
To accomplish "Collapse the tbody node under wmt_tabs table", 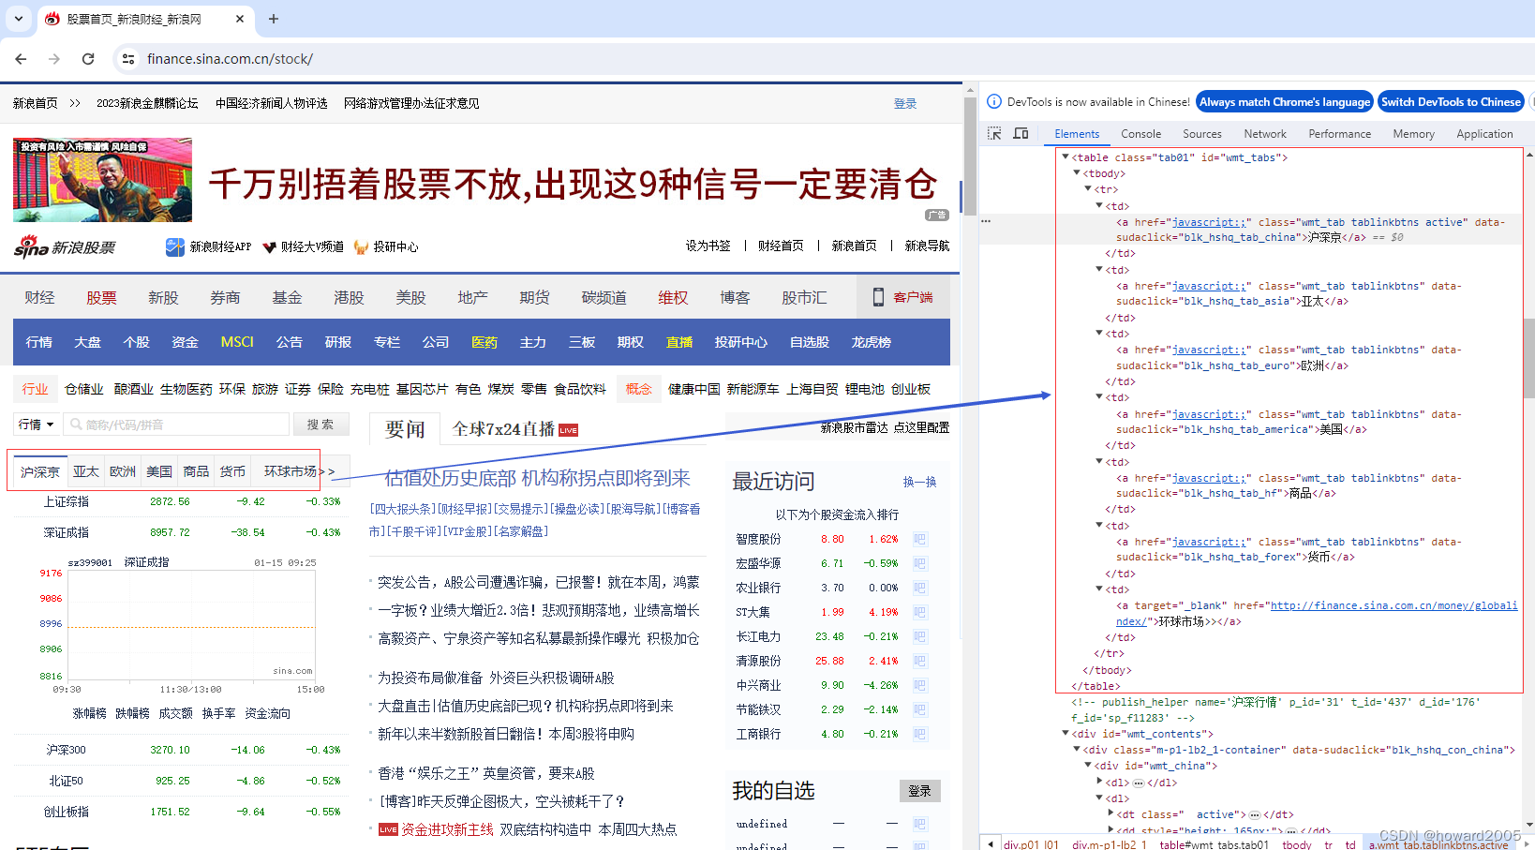I will [x=1077, y=173].
